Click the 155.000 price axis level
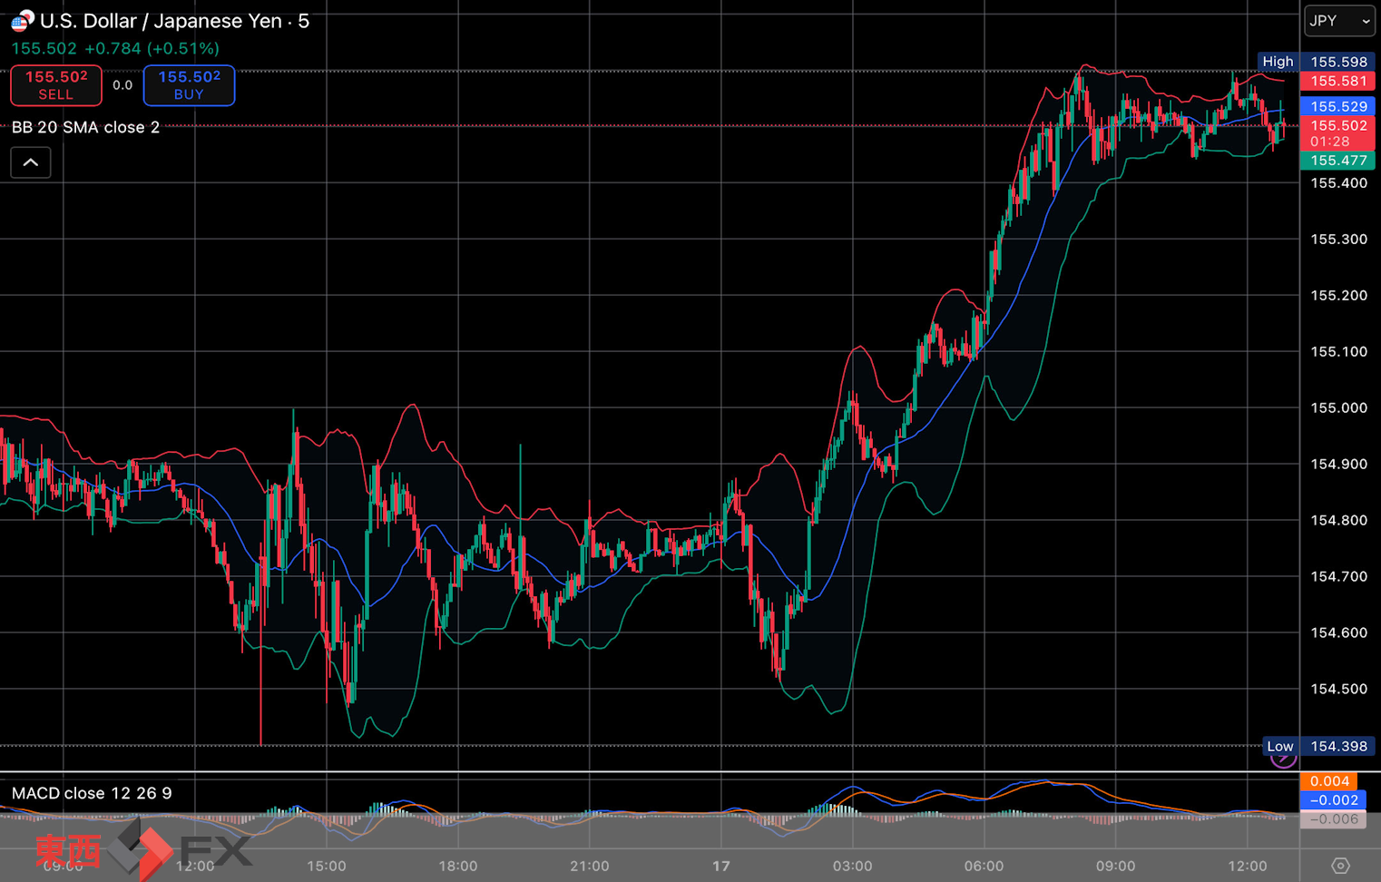 [x=1338, y=407]
